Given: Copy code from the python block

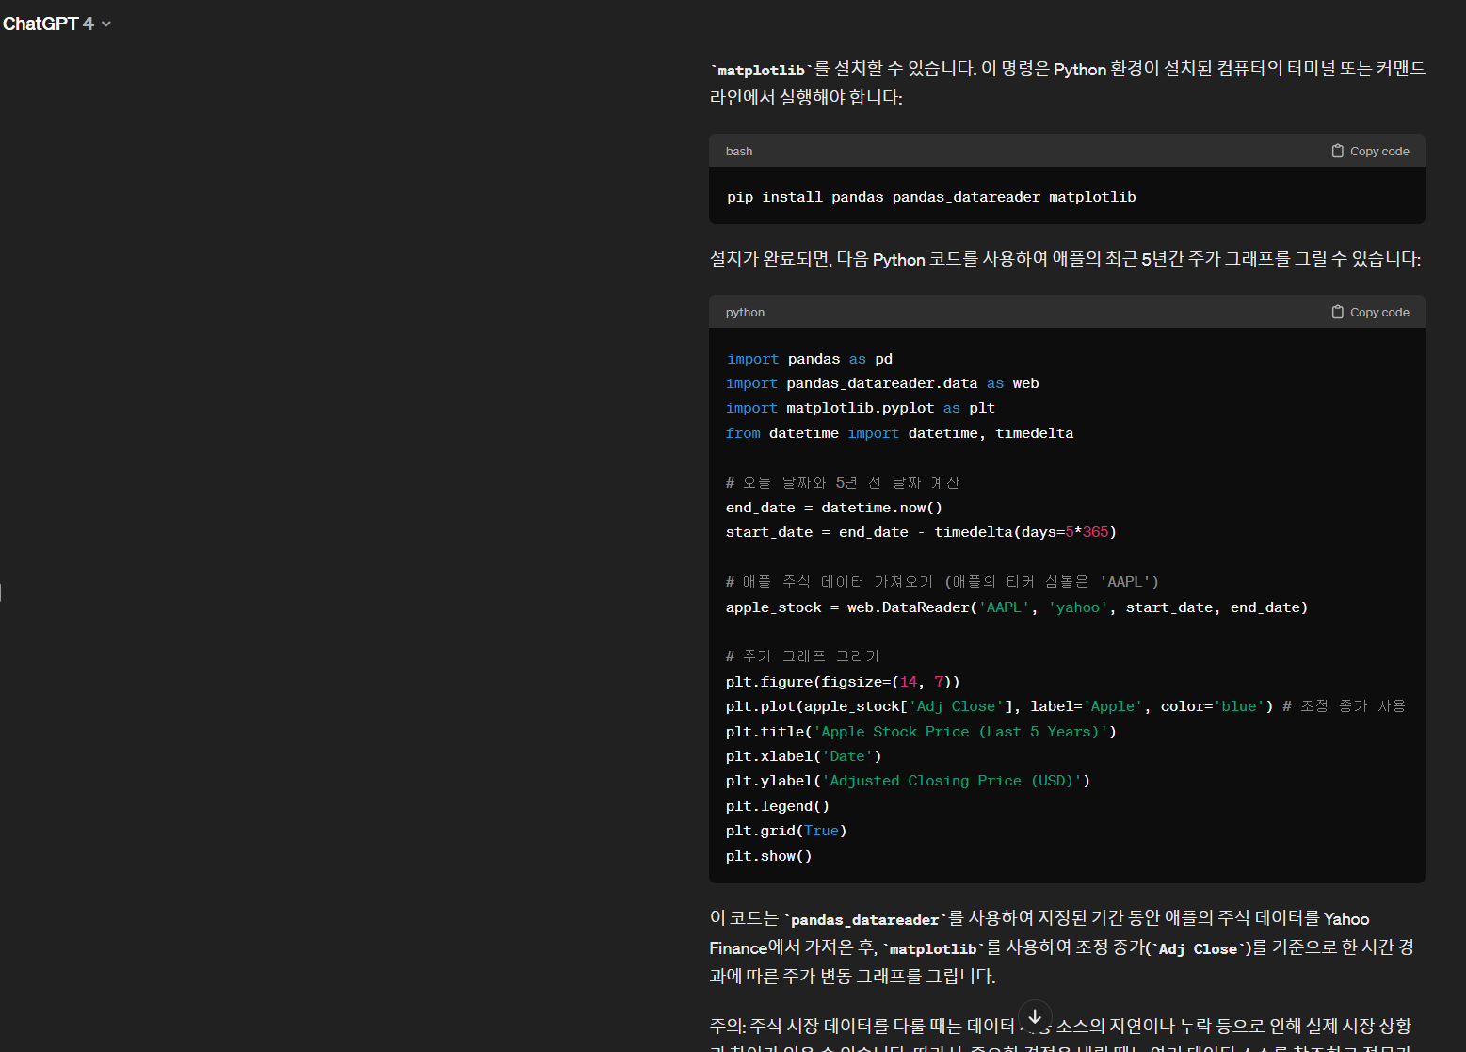Looking at the screenshot, I should pyautogui.click(x=1370, y=312).
